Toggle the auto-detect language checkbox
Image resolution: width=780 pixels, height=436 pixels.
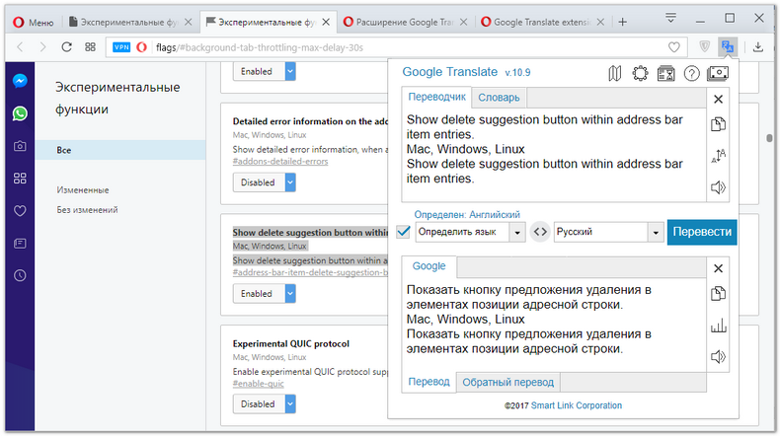[404, 232]
